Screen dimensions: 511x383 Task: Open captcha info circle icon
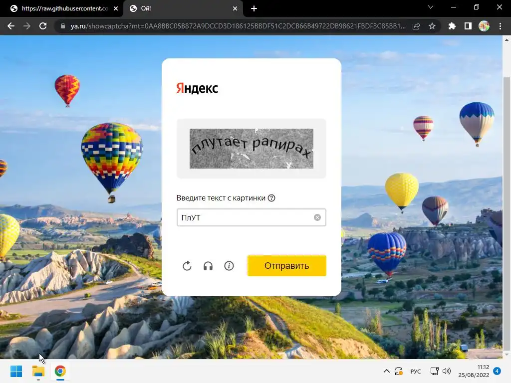229,266
